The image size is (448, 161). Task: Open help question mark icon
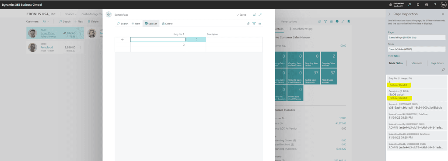435,4
